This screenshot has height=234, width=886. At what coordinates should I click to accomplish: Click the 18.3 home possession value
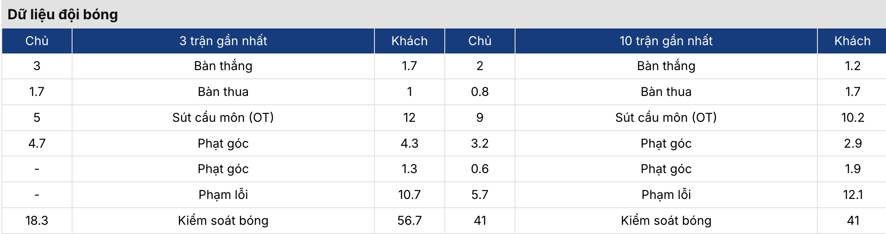pyautogui.click(x=37, y=220)
